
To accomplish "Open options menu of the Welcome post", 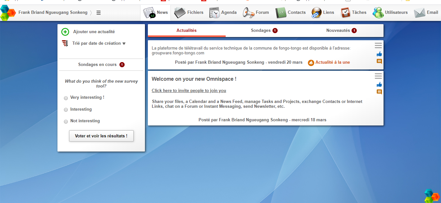I will (x=378, y=76).
